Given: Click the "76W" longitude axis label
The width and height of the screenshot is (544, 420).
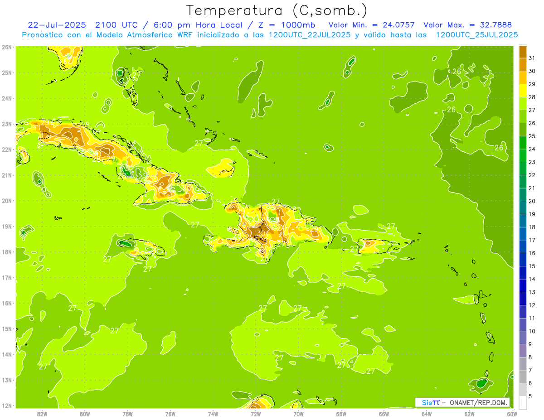Looking at the screenshot, I should [x=170, y=414].
